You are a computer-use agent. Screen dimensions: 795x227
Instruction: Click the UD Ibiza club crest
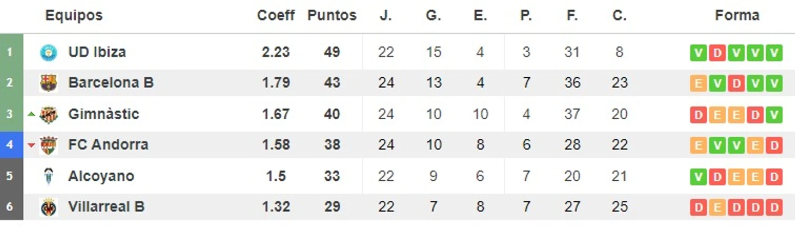pos(48,52)
